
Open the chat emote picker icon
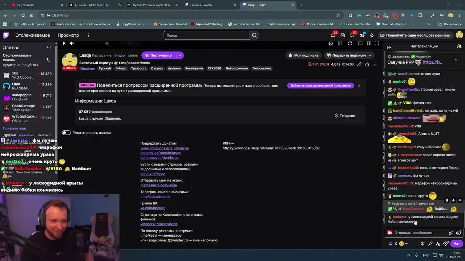(x=458, y=233)
